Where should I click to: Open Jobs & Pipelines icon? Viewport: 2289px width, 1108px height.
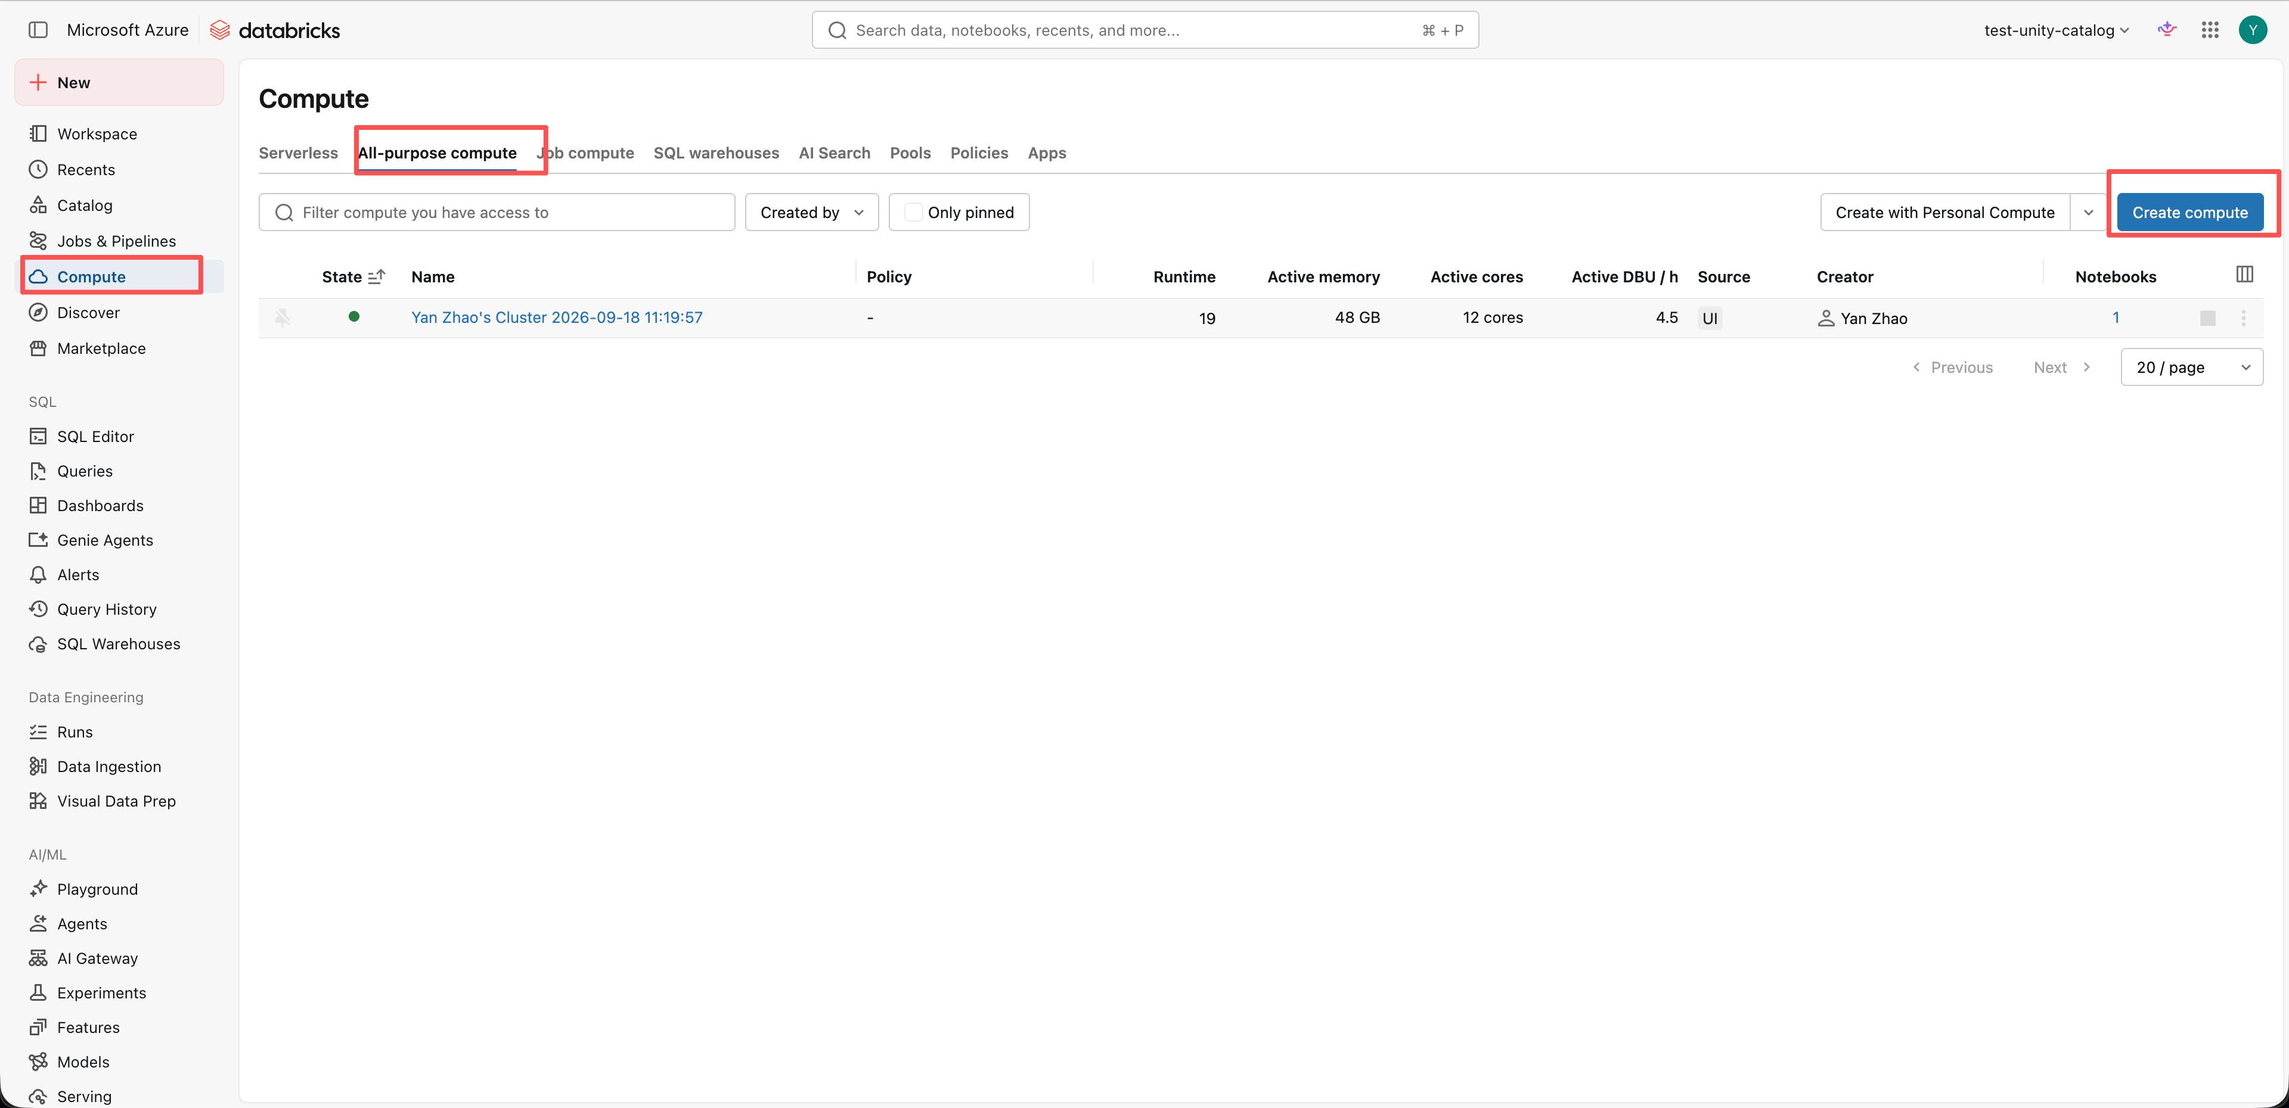point(38,241)
